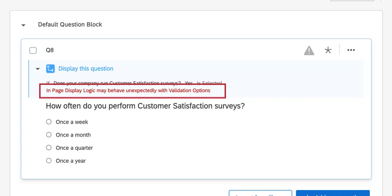This screenshot has height=196, width=392.
Task: Click the "Display this question" link
Action: (86, 69)
